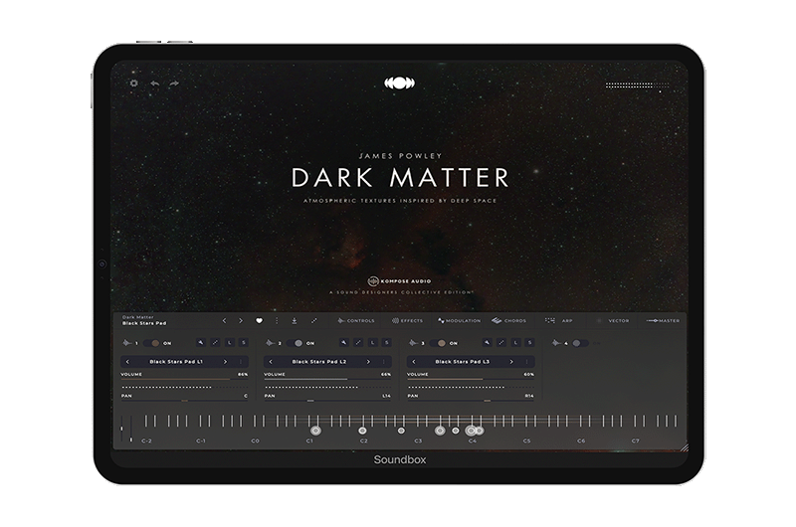The width and height of the screenshot is (796, 527).
Task: Adjust layer 2 volume slider
Action: point(327,380)
